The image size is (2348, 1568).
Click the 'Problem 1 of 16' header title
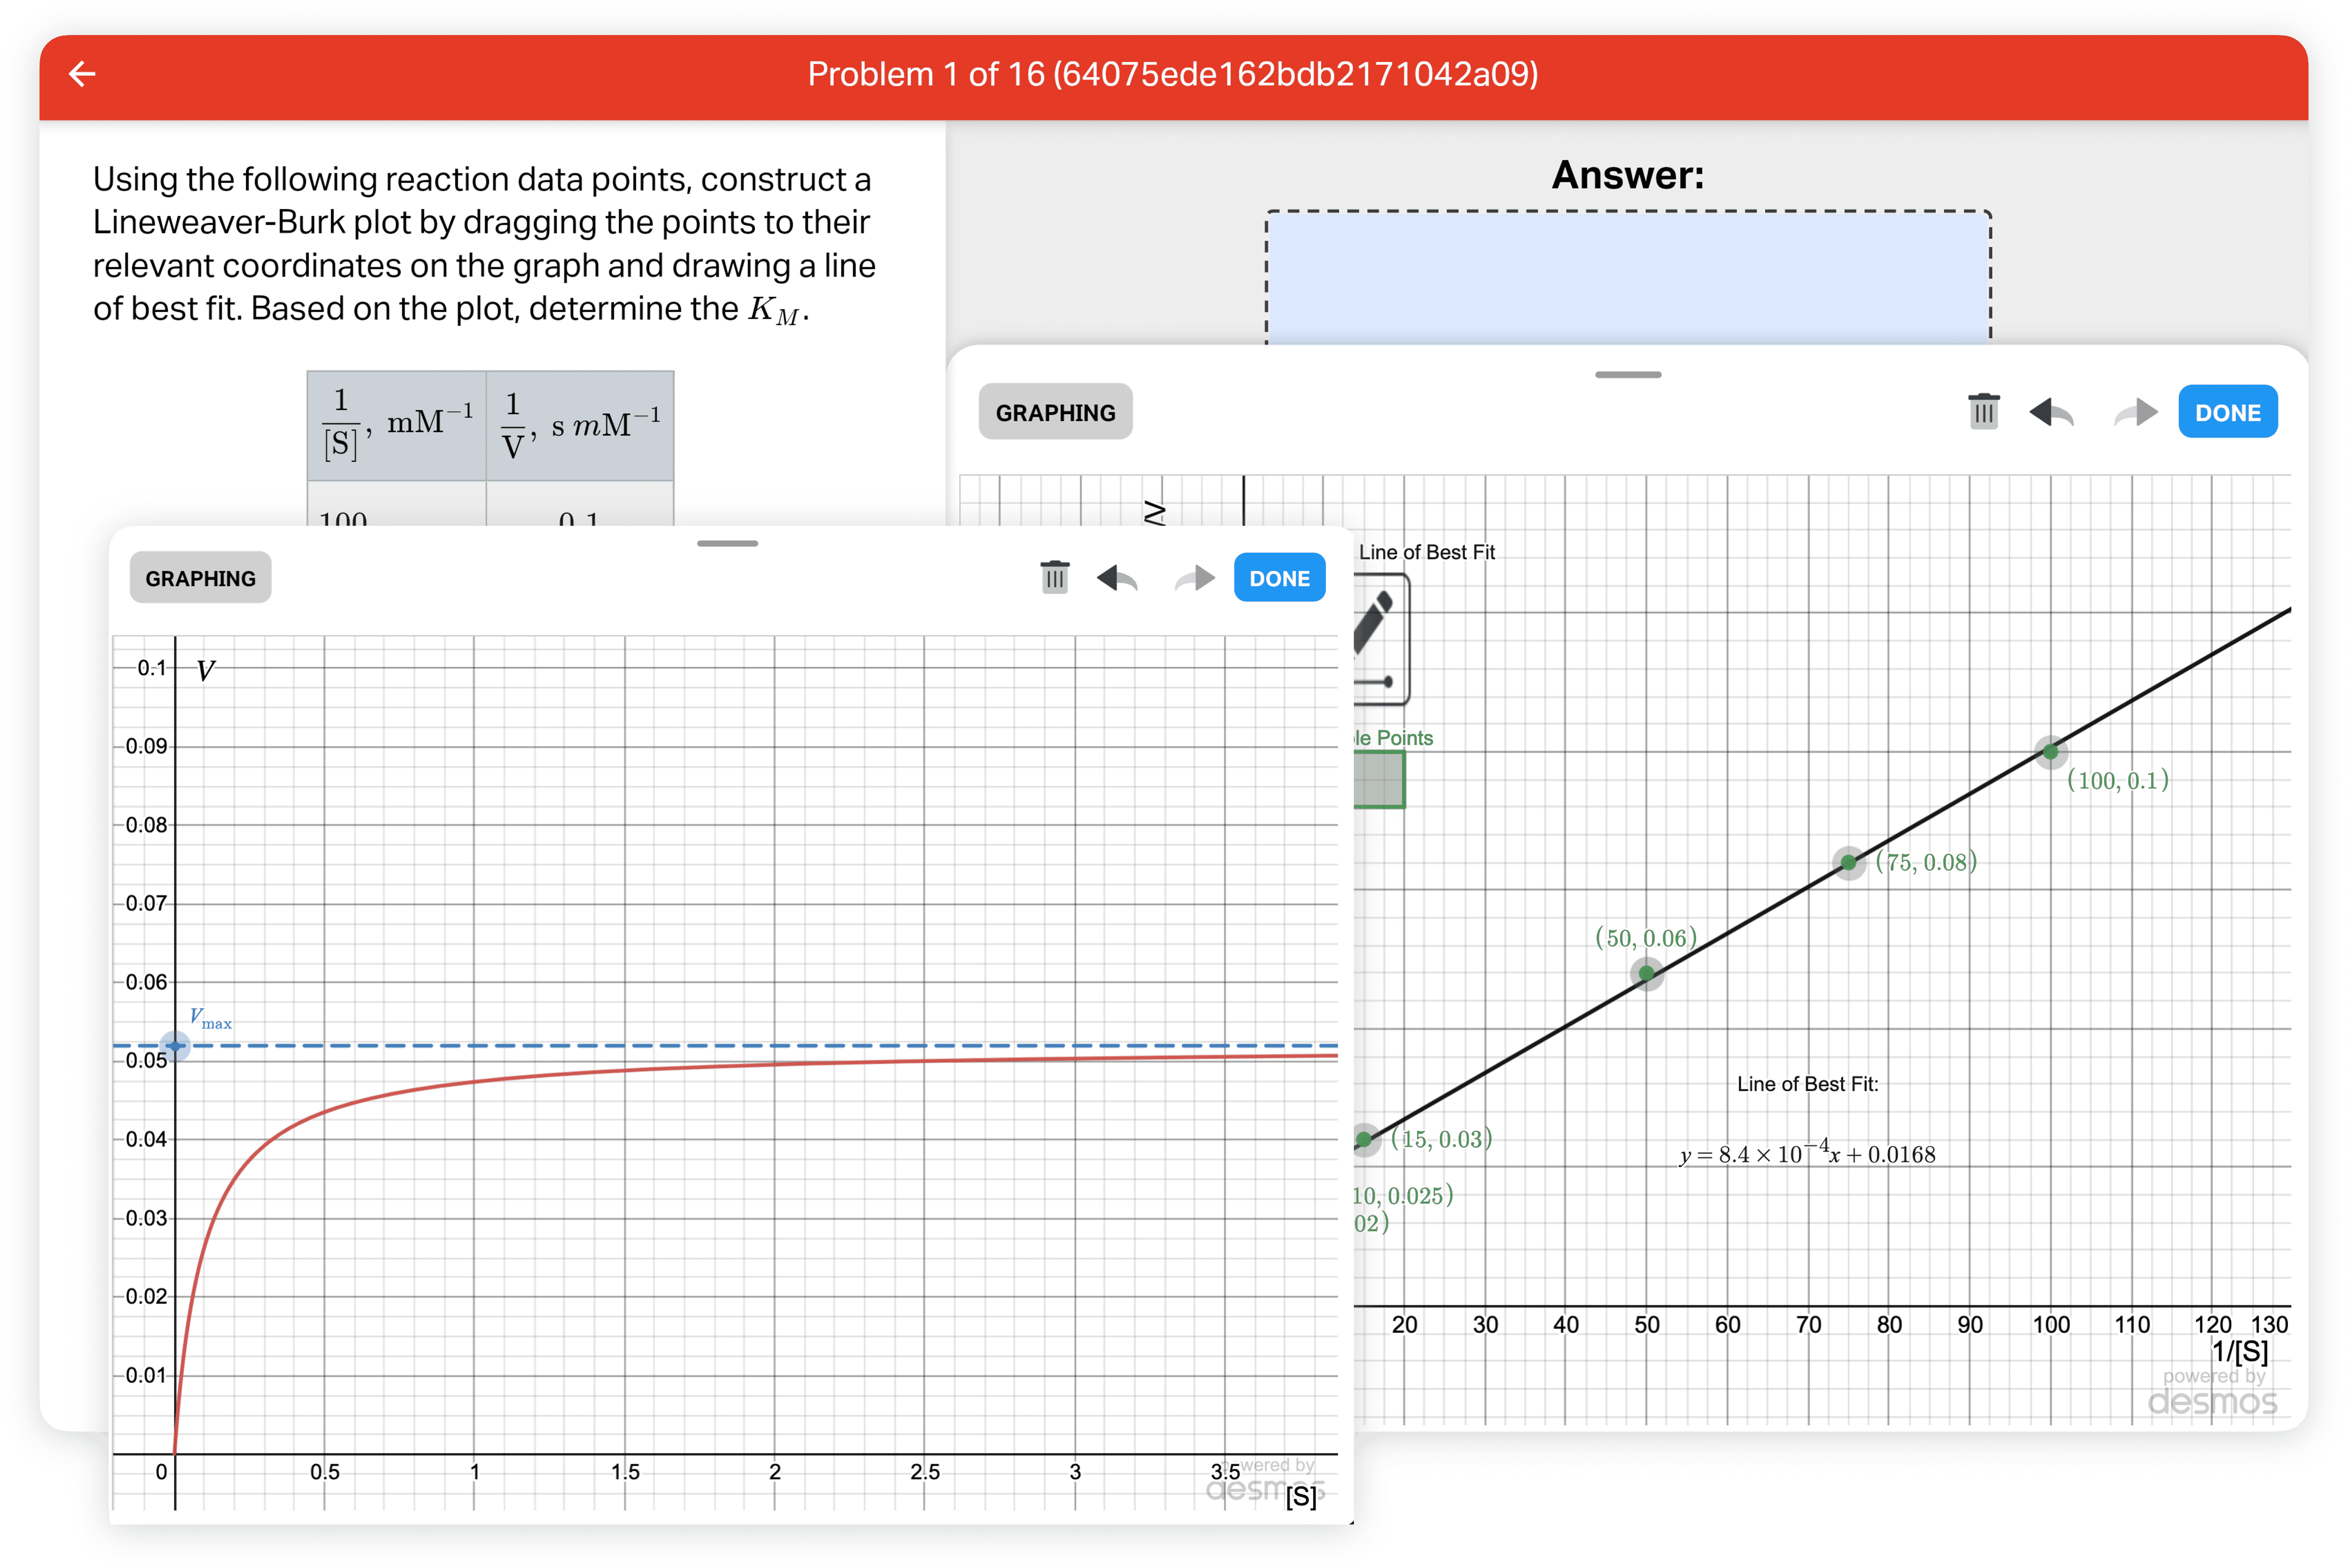1173,74
